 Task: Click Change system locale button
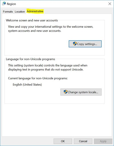pos(81,92)
